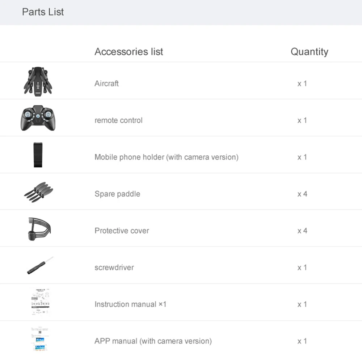Screen dimensions: 362x362
Task: Click the Quantity column header
Action: click(x=309, y=52)
